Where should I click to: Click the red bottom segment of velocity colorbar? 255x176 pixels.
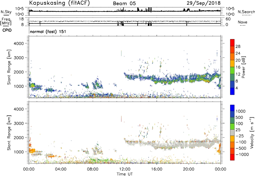click(232, 157)
